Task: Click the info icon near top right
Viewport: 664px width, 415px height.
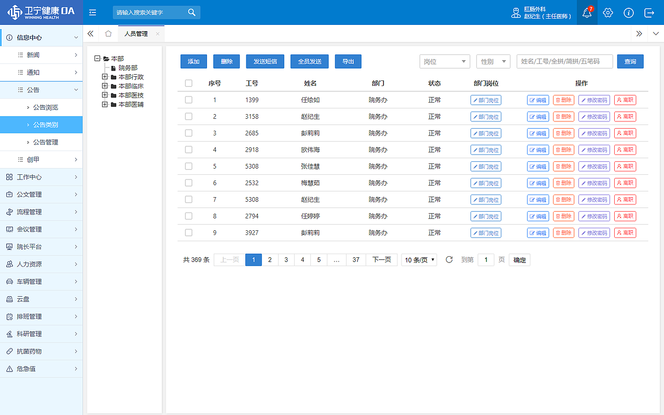Action: pyautogui.click(x=629, y=12)
